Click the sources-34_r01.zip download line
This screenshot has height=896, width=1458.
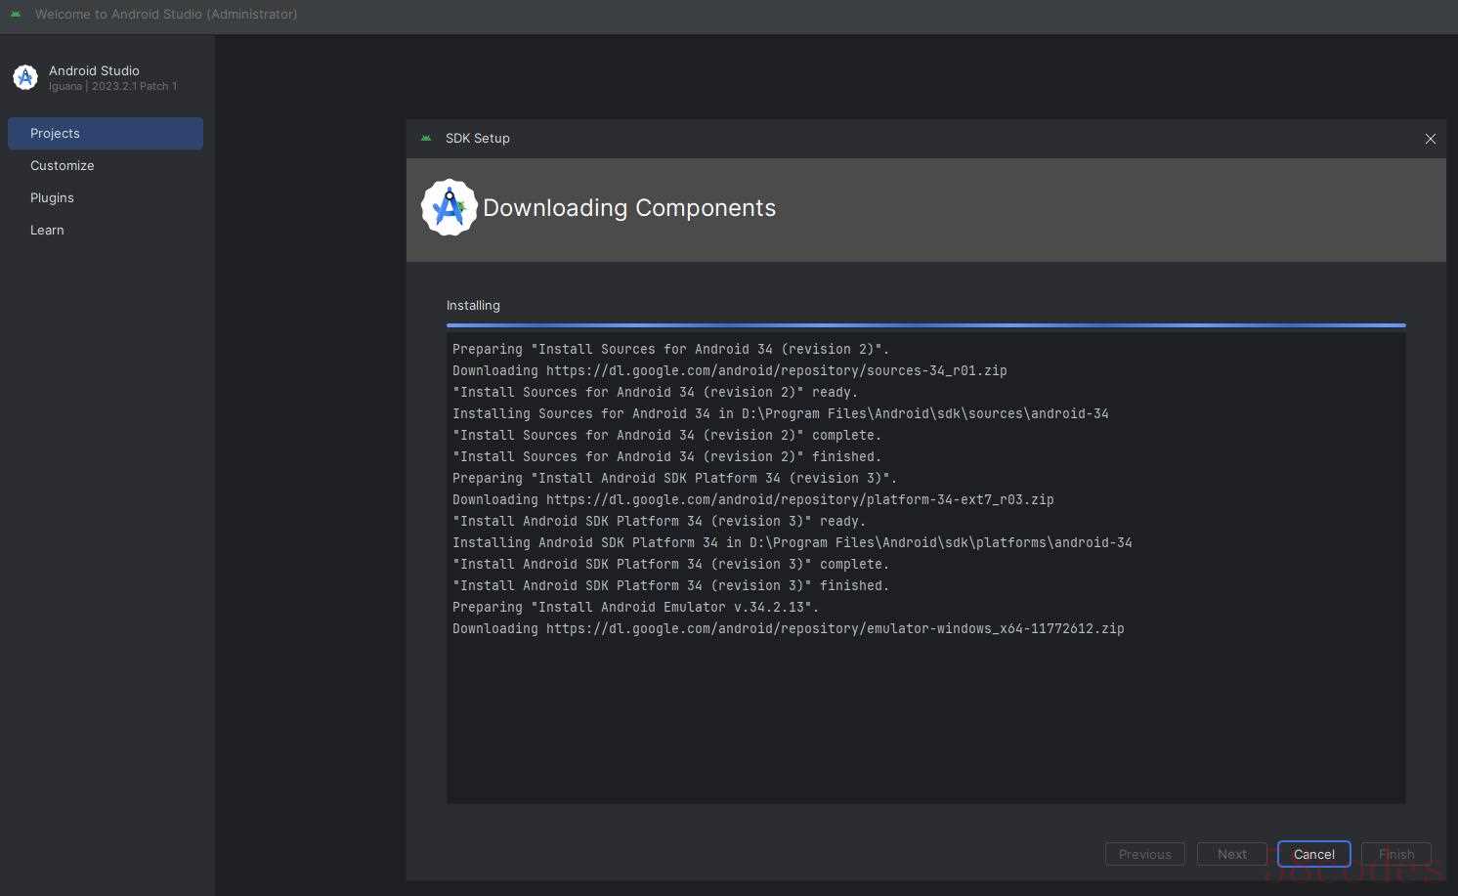click(x=729, y=370)
